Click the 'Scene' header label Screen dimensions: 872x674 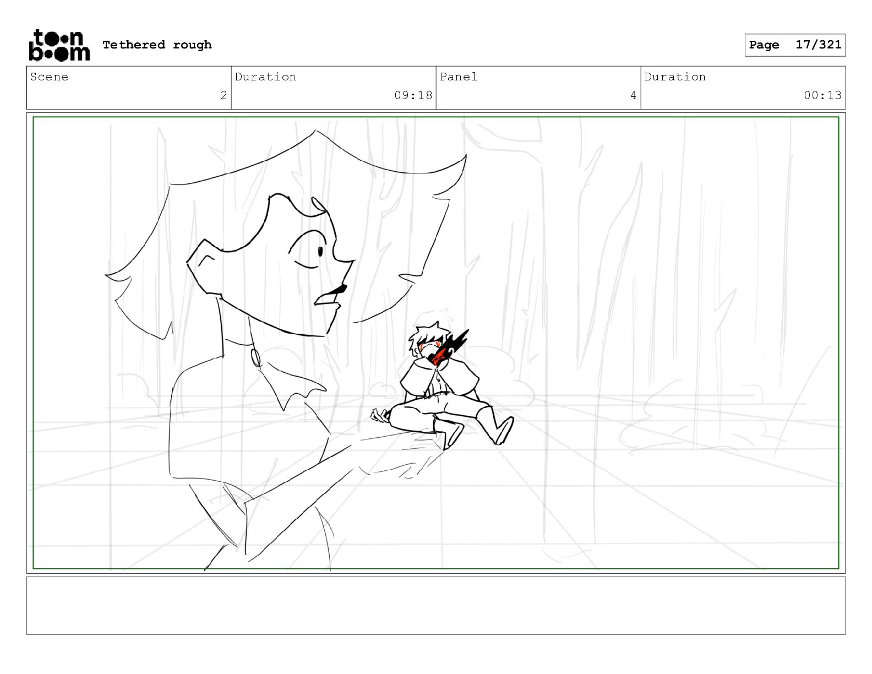tap(49, 77)
